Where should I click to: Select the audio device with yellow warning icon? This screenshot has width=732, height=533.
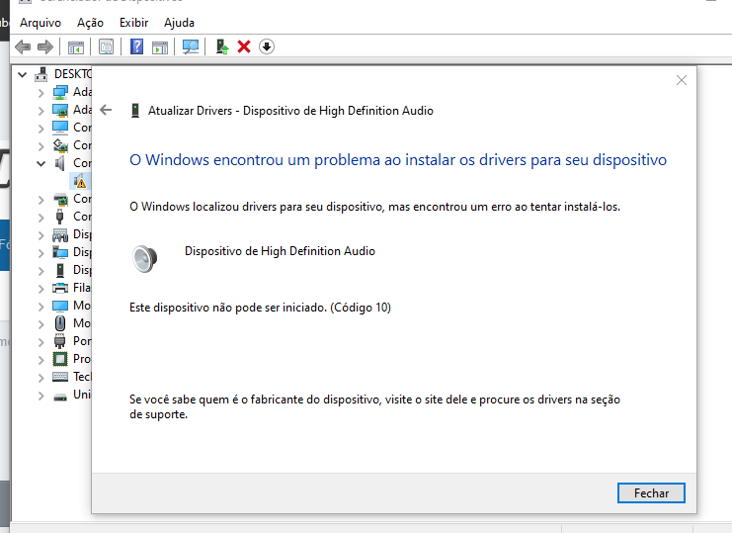[79, 181]
